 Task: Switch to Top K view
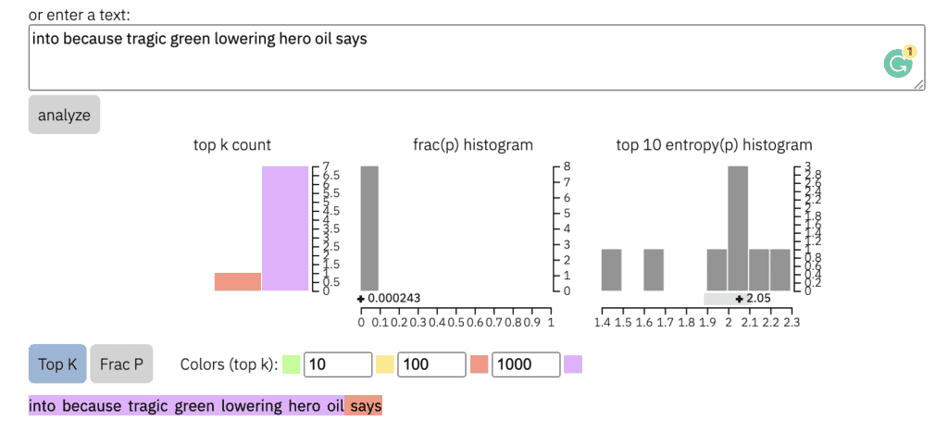click(57, 364)
